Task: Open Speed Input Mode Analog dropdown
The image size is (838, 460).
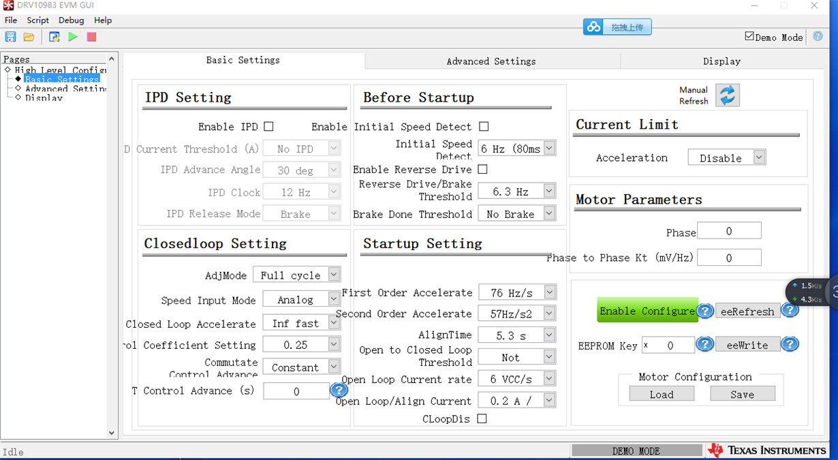Action: pos(302,299)
